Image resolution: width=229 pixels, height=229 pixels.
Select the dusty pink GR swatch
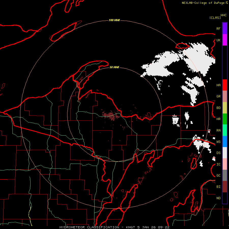[225, 96]
